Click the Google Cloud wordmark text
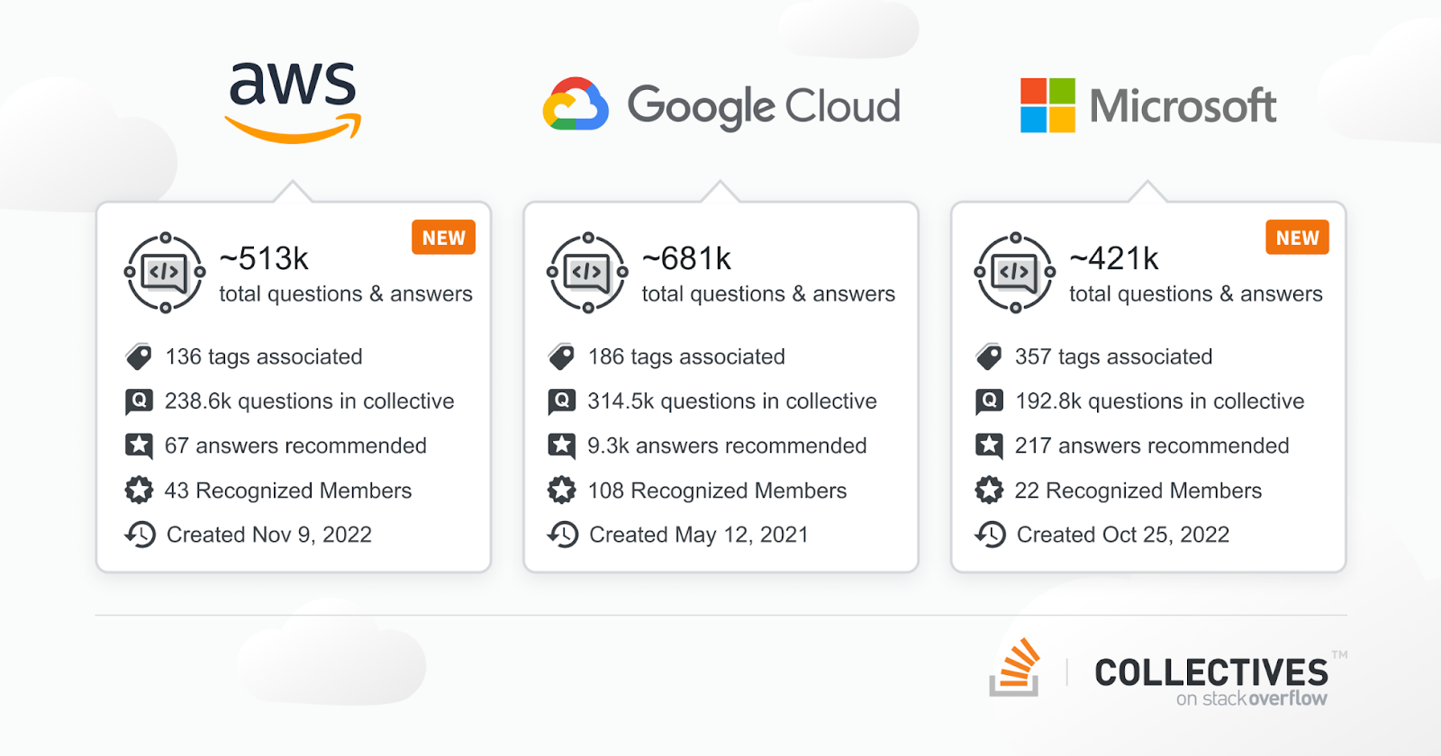Image resolution: width=1441 pixels, height=756 pixels. tap(764, 106)
